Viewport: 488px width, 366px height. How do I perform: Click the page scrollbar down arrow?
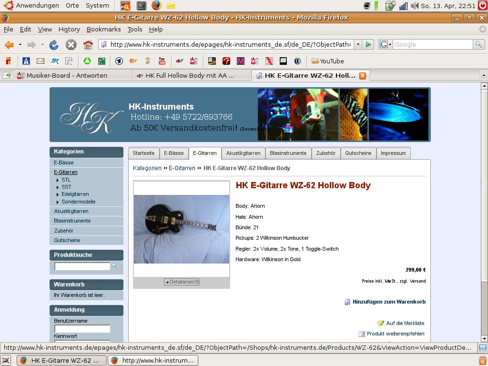484,339
